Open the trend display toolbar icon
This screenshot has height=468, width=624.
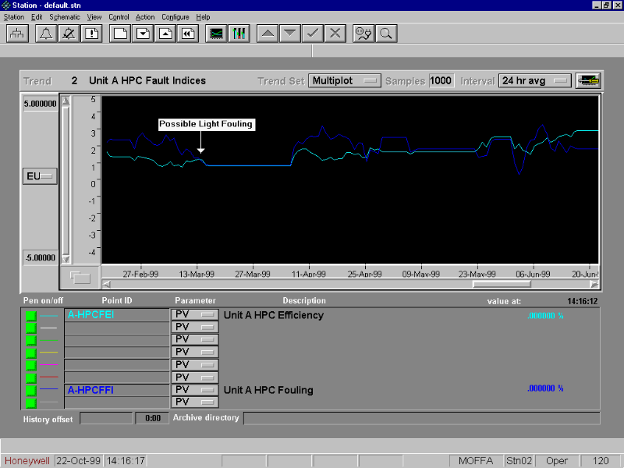coord(217,34)
